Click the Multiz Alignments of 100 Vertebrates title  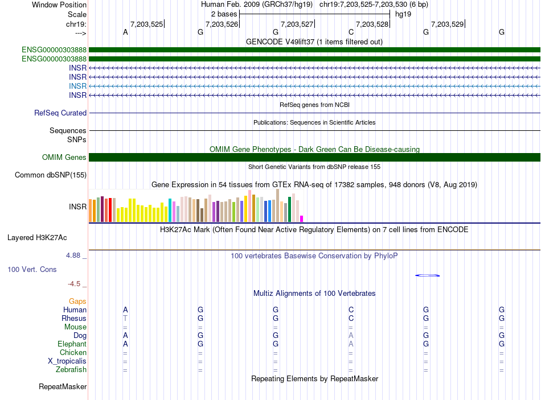[314, 293]
